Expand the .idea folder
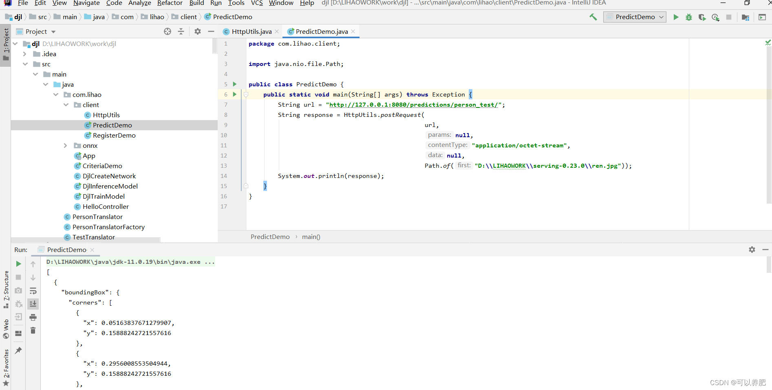This screenshot has height=390, width=772. coord(24,54)
